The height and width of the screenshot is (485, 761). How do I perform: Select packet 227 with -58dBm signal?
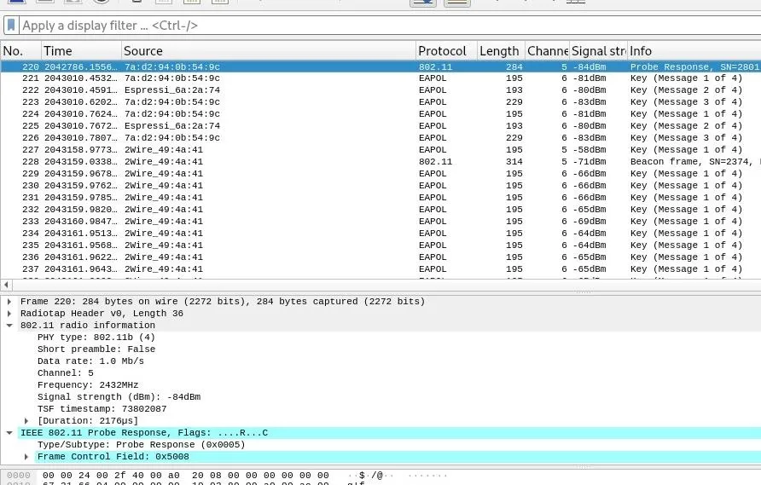380,150
